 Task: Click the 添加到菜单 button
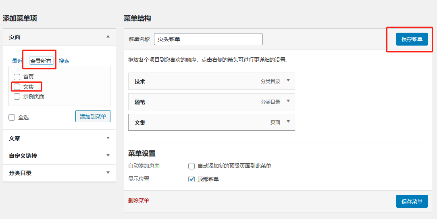click(93, 116)
